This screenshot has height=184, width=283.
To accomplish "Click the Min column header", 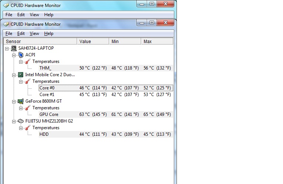I will (x=125, y=41).
